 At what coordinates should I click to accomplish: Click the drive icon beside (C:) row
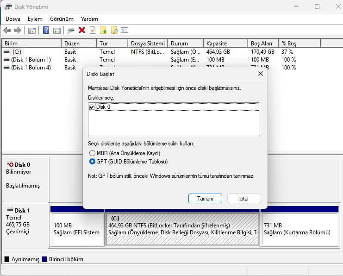pyautogui.click(x=6, y=52)
